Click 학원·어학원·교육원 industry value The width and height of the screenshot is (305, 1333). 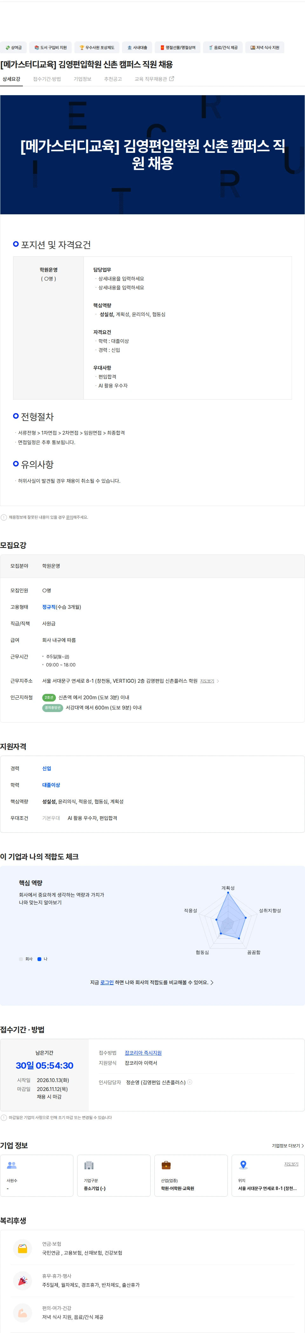point(178,1189)
